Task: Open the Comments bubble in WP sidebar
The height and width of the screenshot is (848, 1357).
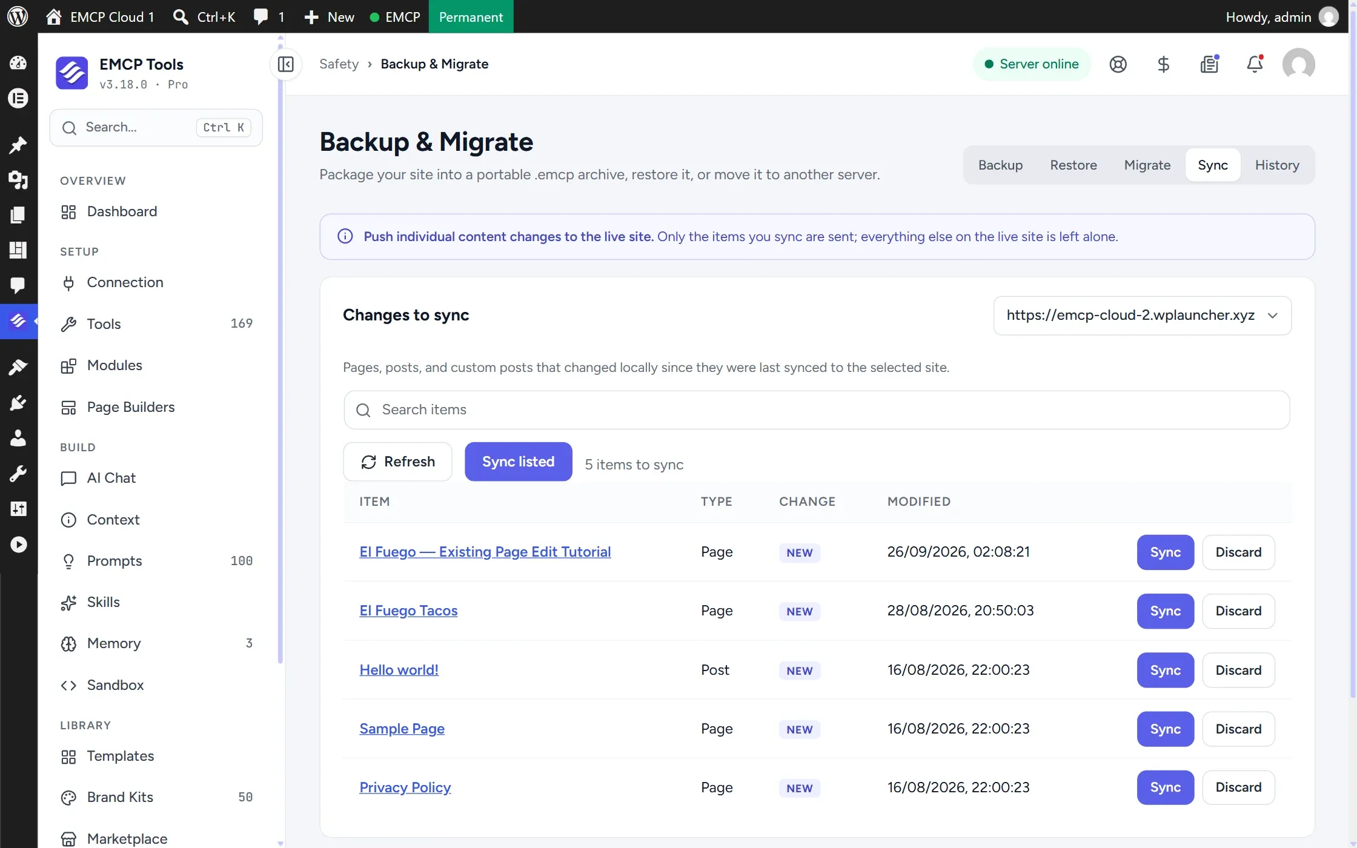Action: 18,285
